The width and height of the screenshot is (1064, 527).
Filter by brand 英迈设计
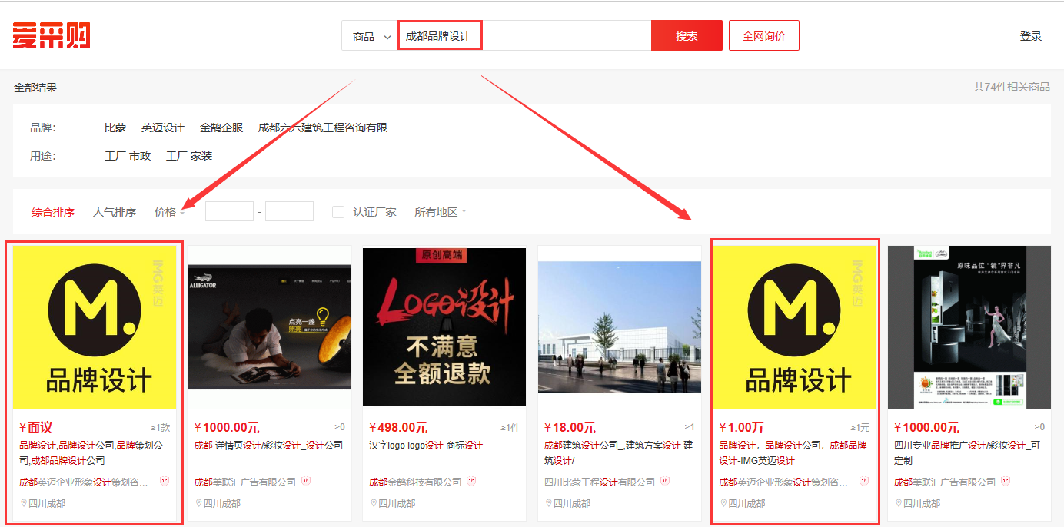click(x=163, y=128)
